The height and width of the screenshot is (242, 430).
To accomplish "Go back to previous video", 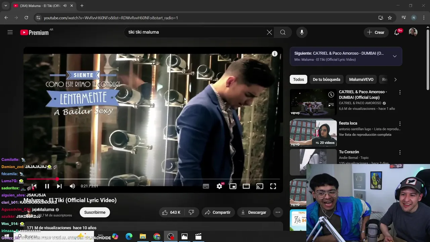I will (34, 186).
